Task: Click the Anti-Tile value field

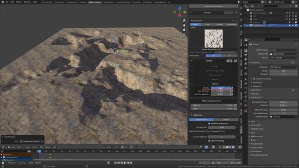Action: 220,88
